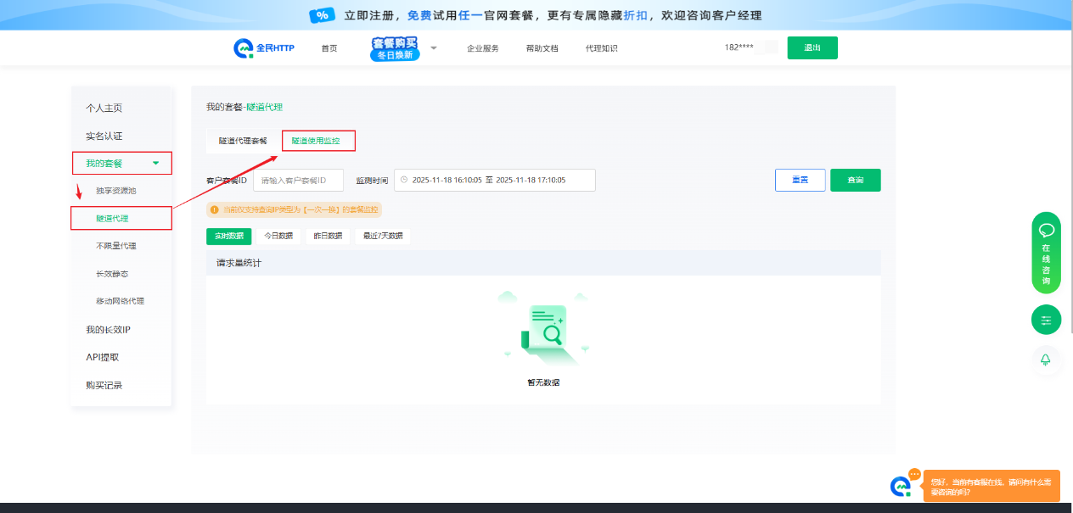Switch to the 隧道代理套餐 tab
Image resolution: width=1073 pixels, height=513 pixels.
[x=243, y=141]
